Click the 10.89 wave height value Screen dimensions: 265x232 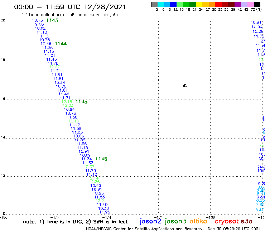click(85, 155)
